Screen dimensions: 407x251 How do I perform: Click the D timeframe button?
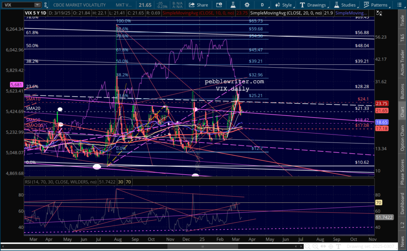coord(262,5)
